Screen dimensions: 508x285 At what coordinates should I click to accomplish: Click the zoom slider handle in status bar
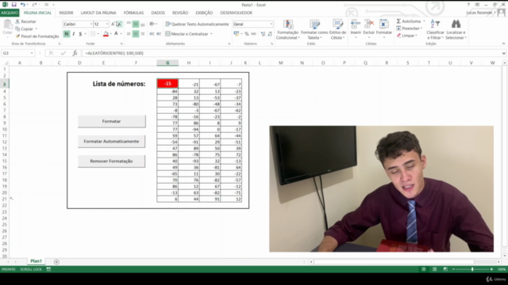coord(472,269)
